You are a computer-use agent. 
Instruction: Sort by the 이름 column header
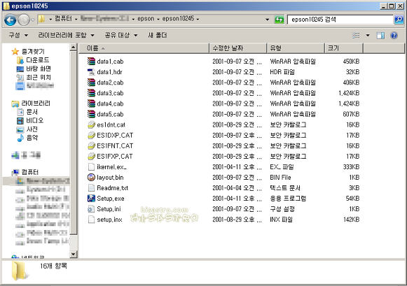144,48
